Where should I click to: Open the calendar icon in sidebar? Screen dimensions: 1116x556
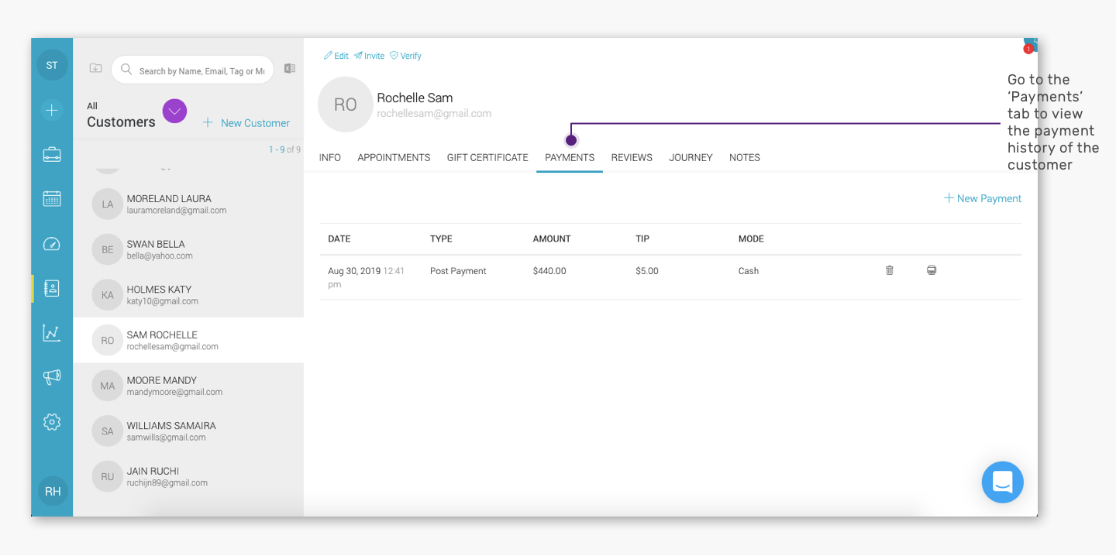coord(52,198)
